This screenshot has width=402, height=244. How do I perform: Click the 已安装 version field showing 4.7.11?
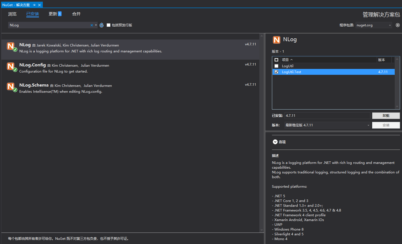pos(327,116)
